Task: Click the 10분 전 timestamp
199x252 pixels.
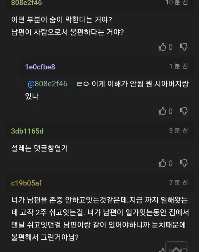Action: point(177,2)
